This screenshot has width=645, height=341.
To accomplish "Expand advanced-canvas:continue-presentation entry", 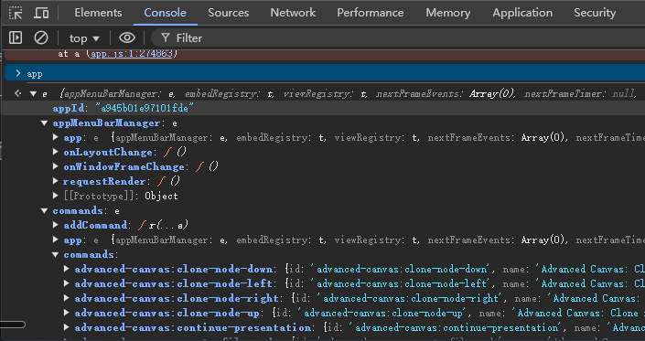I will click(x=67, y=328).
